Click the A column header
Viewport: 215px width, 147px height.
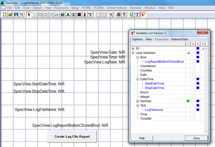193,44
